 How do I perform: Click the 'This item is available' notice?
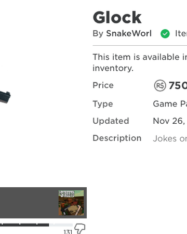pos(140,62)
